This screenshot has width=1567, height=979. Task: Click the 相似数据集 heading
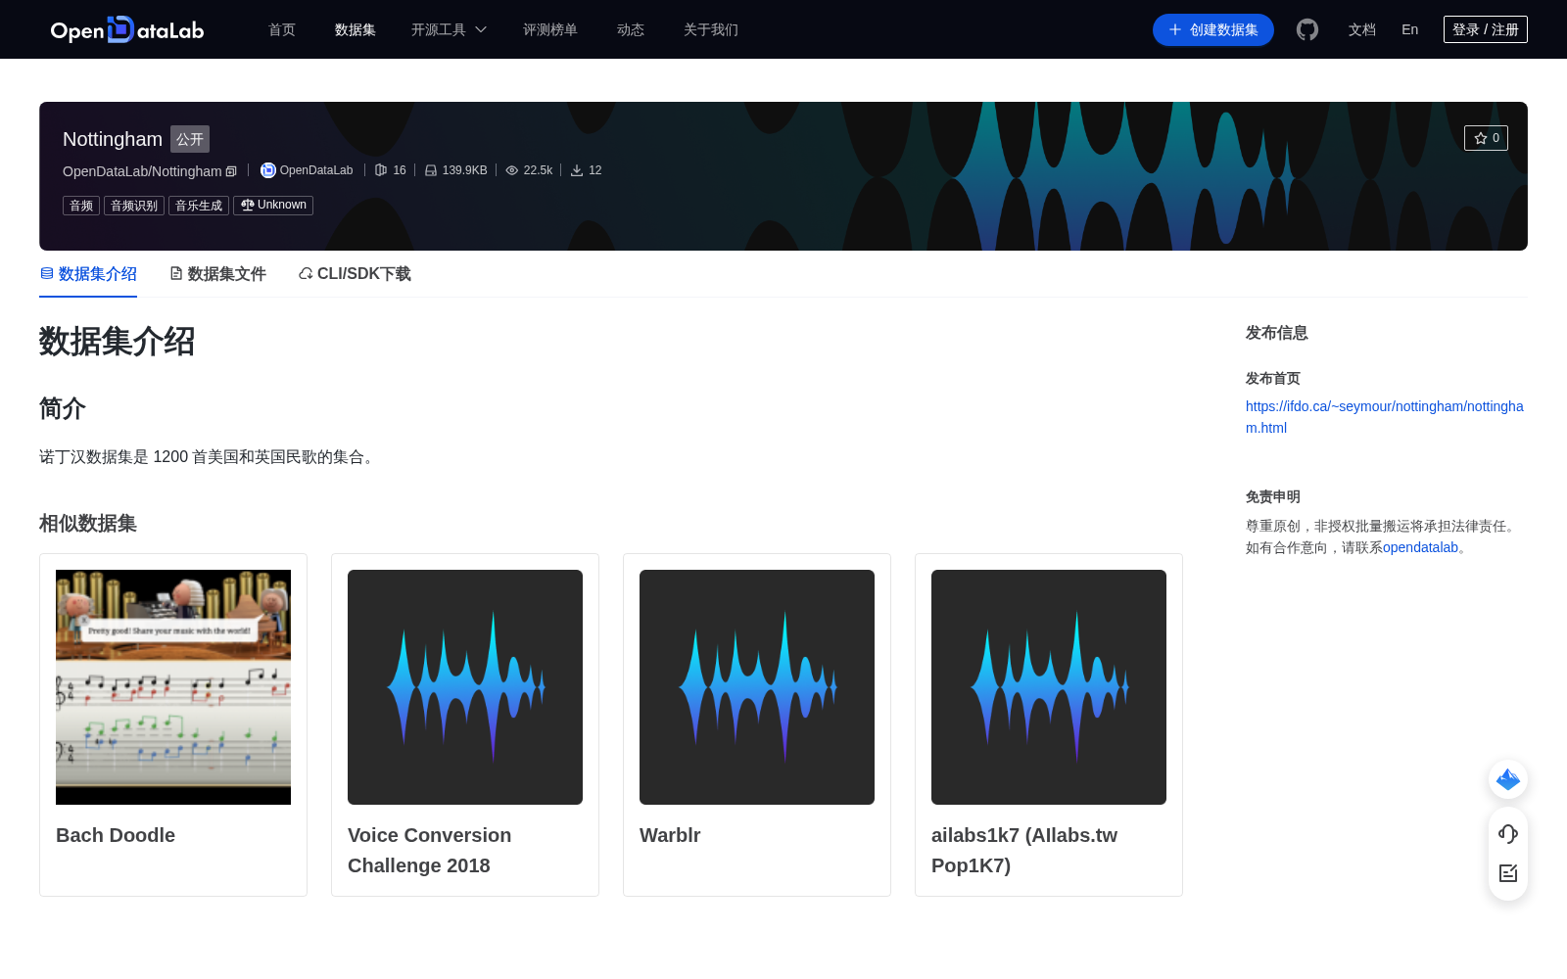tap(88, 524)
